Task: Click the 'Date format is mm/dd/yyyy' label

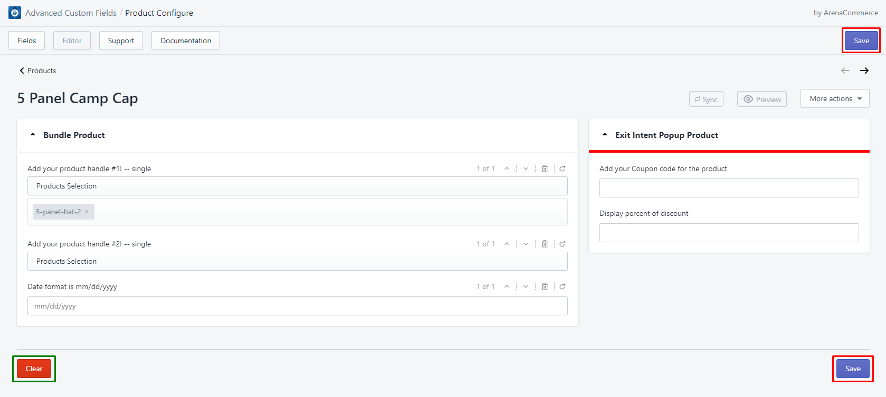Action: coord(72,286)
